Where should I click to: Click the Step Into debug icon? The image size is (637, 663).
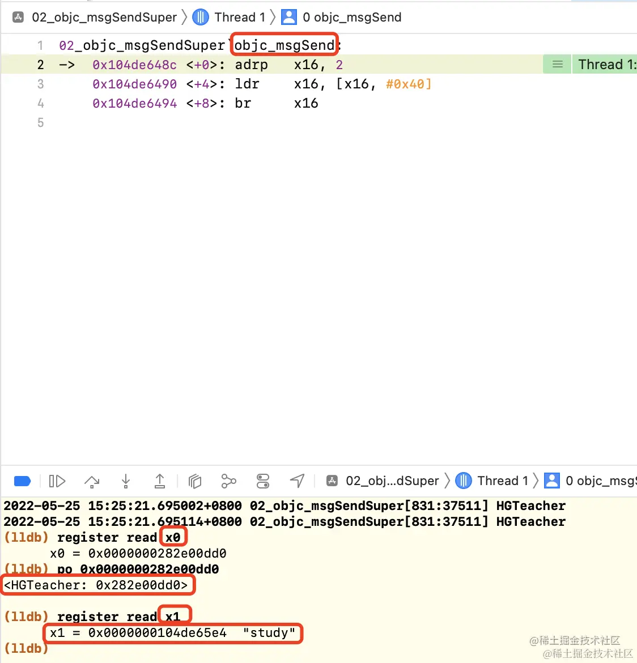(x=126, y=481)
